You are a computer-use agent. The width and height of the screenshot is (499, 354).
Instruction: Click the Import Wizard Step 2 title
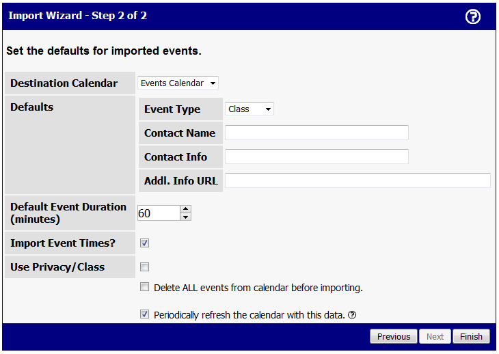pyautogui.click(x=78, y=16)
